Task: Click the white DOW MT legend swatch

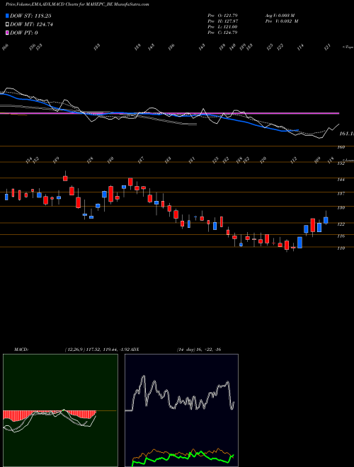Action: [8, 25]
